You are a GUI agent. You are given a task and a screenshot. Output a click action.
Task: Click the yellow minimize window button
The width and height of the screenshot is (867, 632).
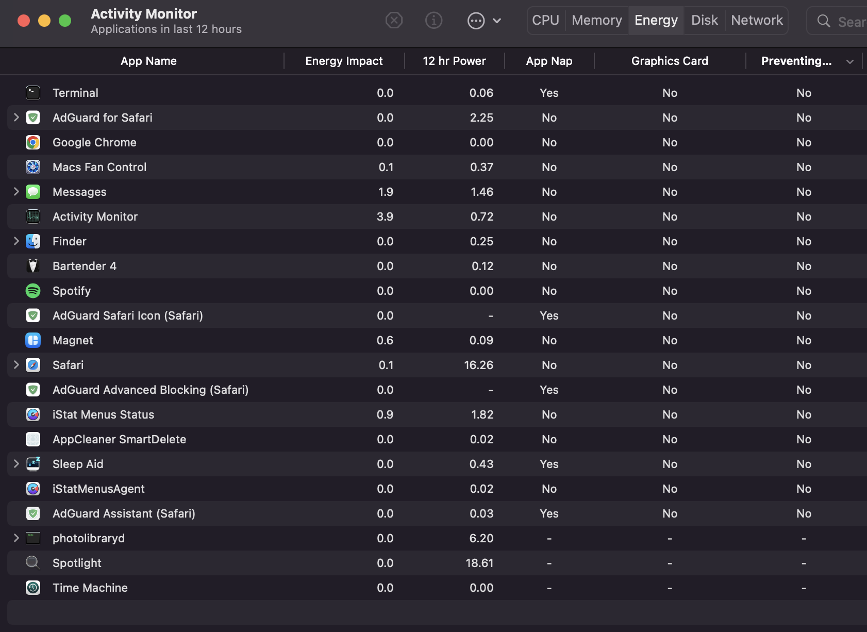click(44, 21)
